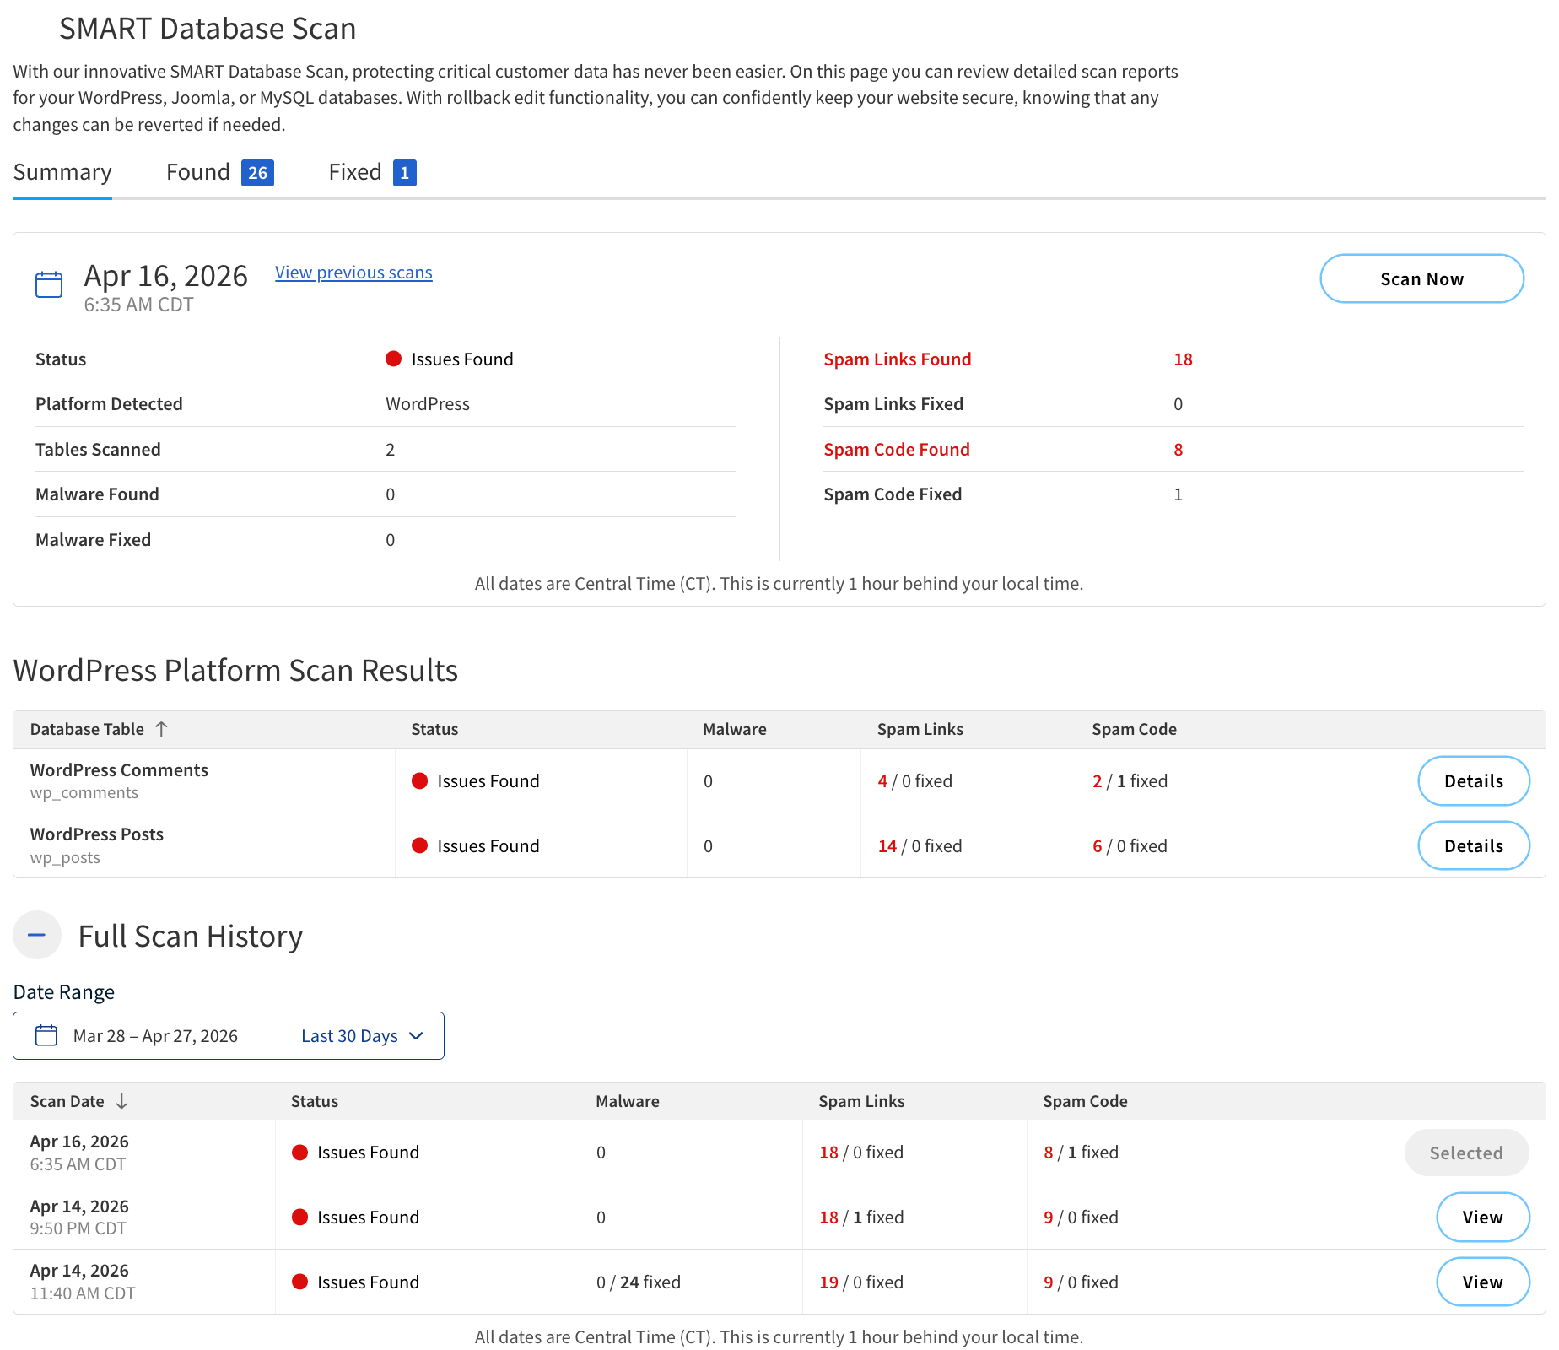View the Apr 14 11:40 AM scan
The height and width of the screenshot is (1350, 1559).
coord(1483,1282)
